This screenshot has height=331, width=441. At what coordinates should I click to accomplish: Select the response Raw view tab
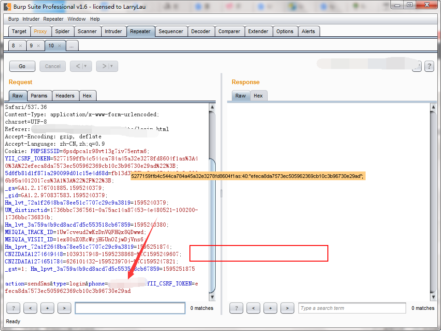click(241, 96)
